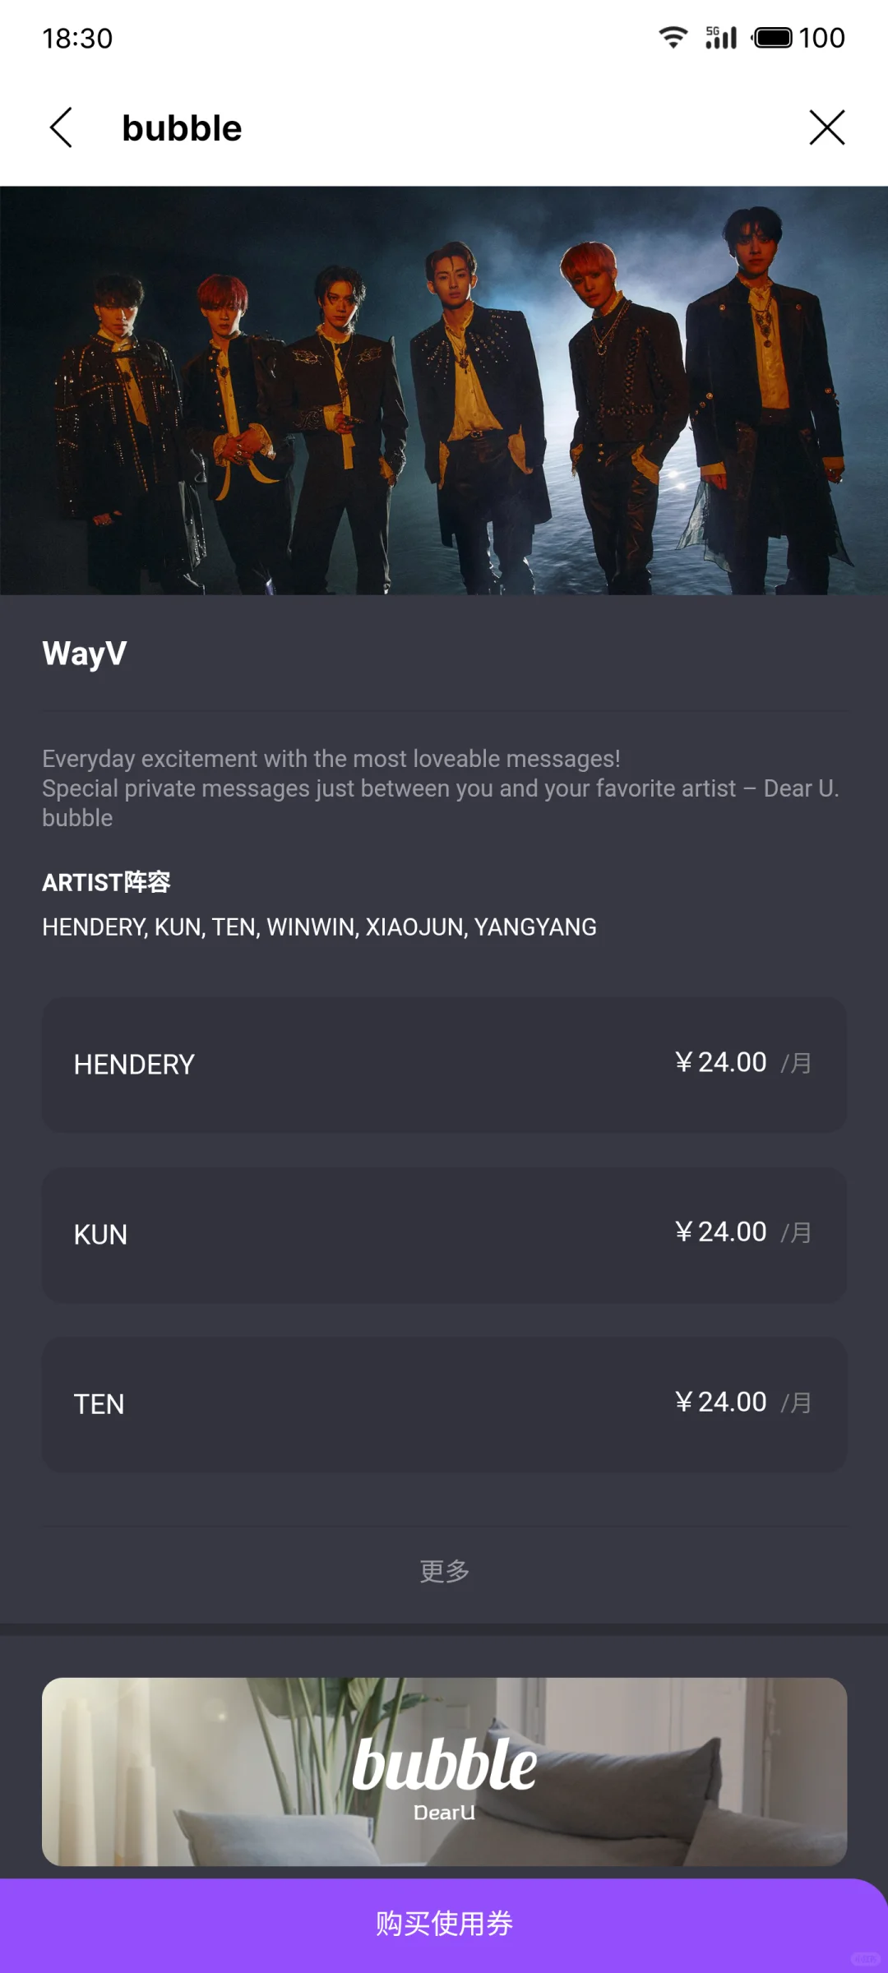The width and height of the screenshot is (888, 1973).
Task: Tap the artist lineup names text
Action: pyautogui.click(x=319, y=927)
